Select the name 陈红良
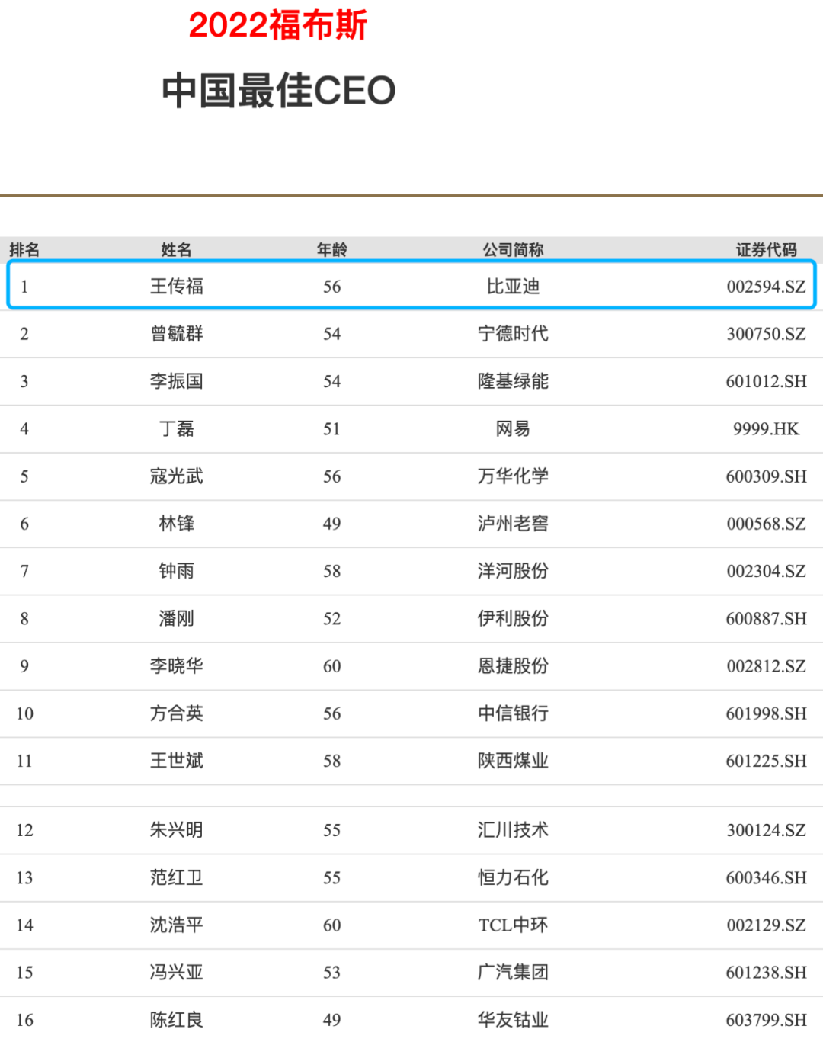Screen dimensions: 823x1042 click(176, 1019)
